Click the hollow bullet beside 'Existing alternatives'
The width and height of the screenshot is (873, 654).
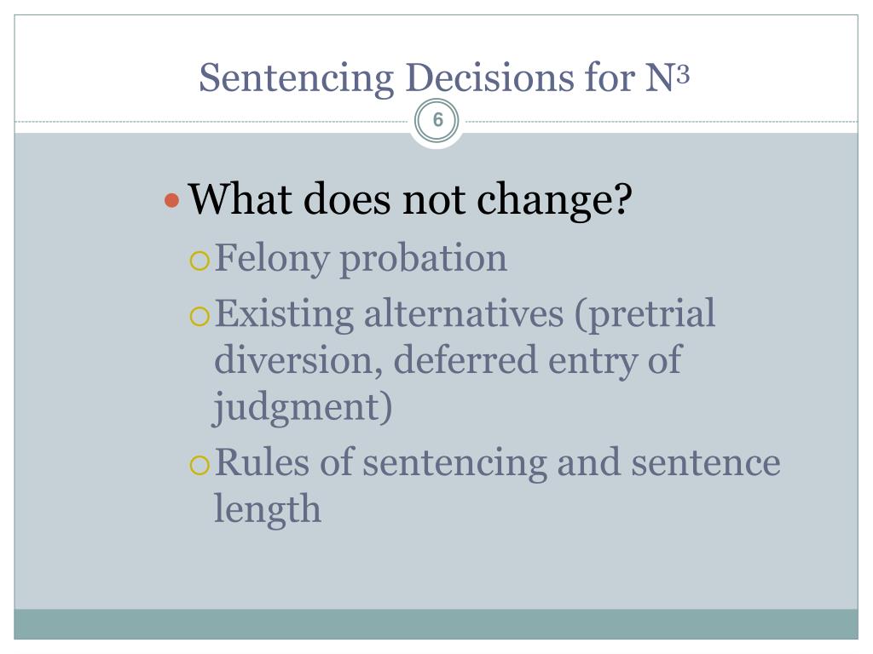tap(199, 317)
